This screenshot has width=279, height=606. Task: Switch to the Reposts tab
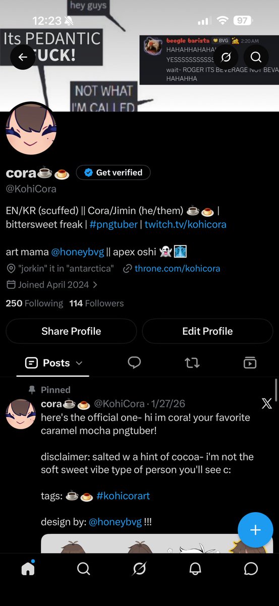pos(192,363)
